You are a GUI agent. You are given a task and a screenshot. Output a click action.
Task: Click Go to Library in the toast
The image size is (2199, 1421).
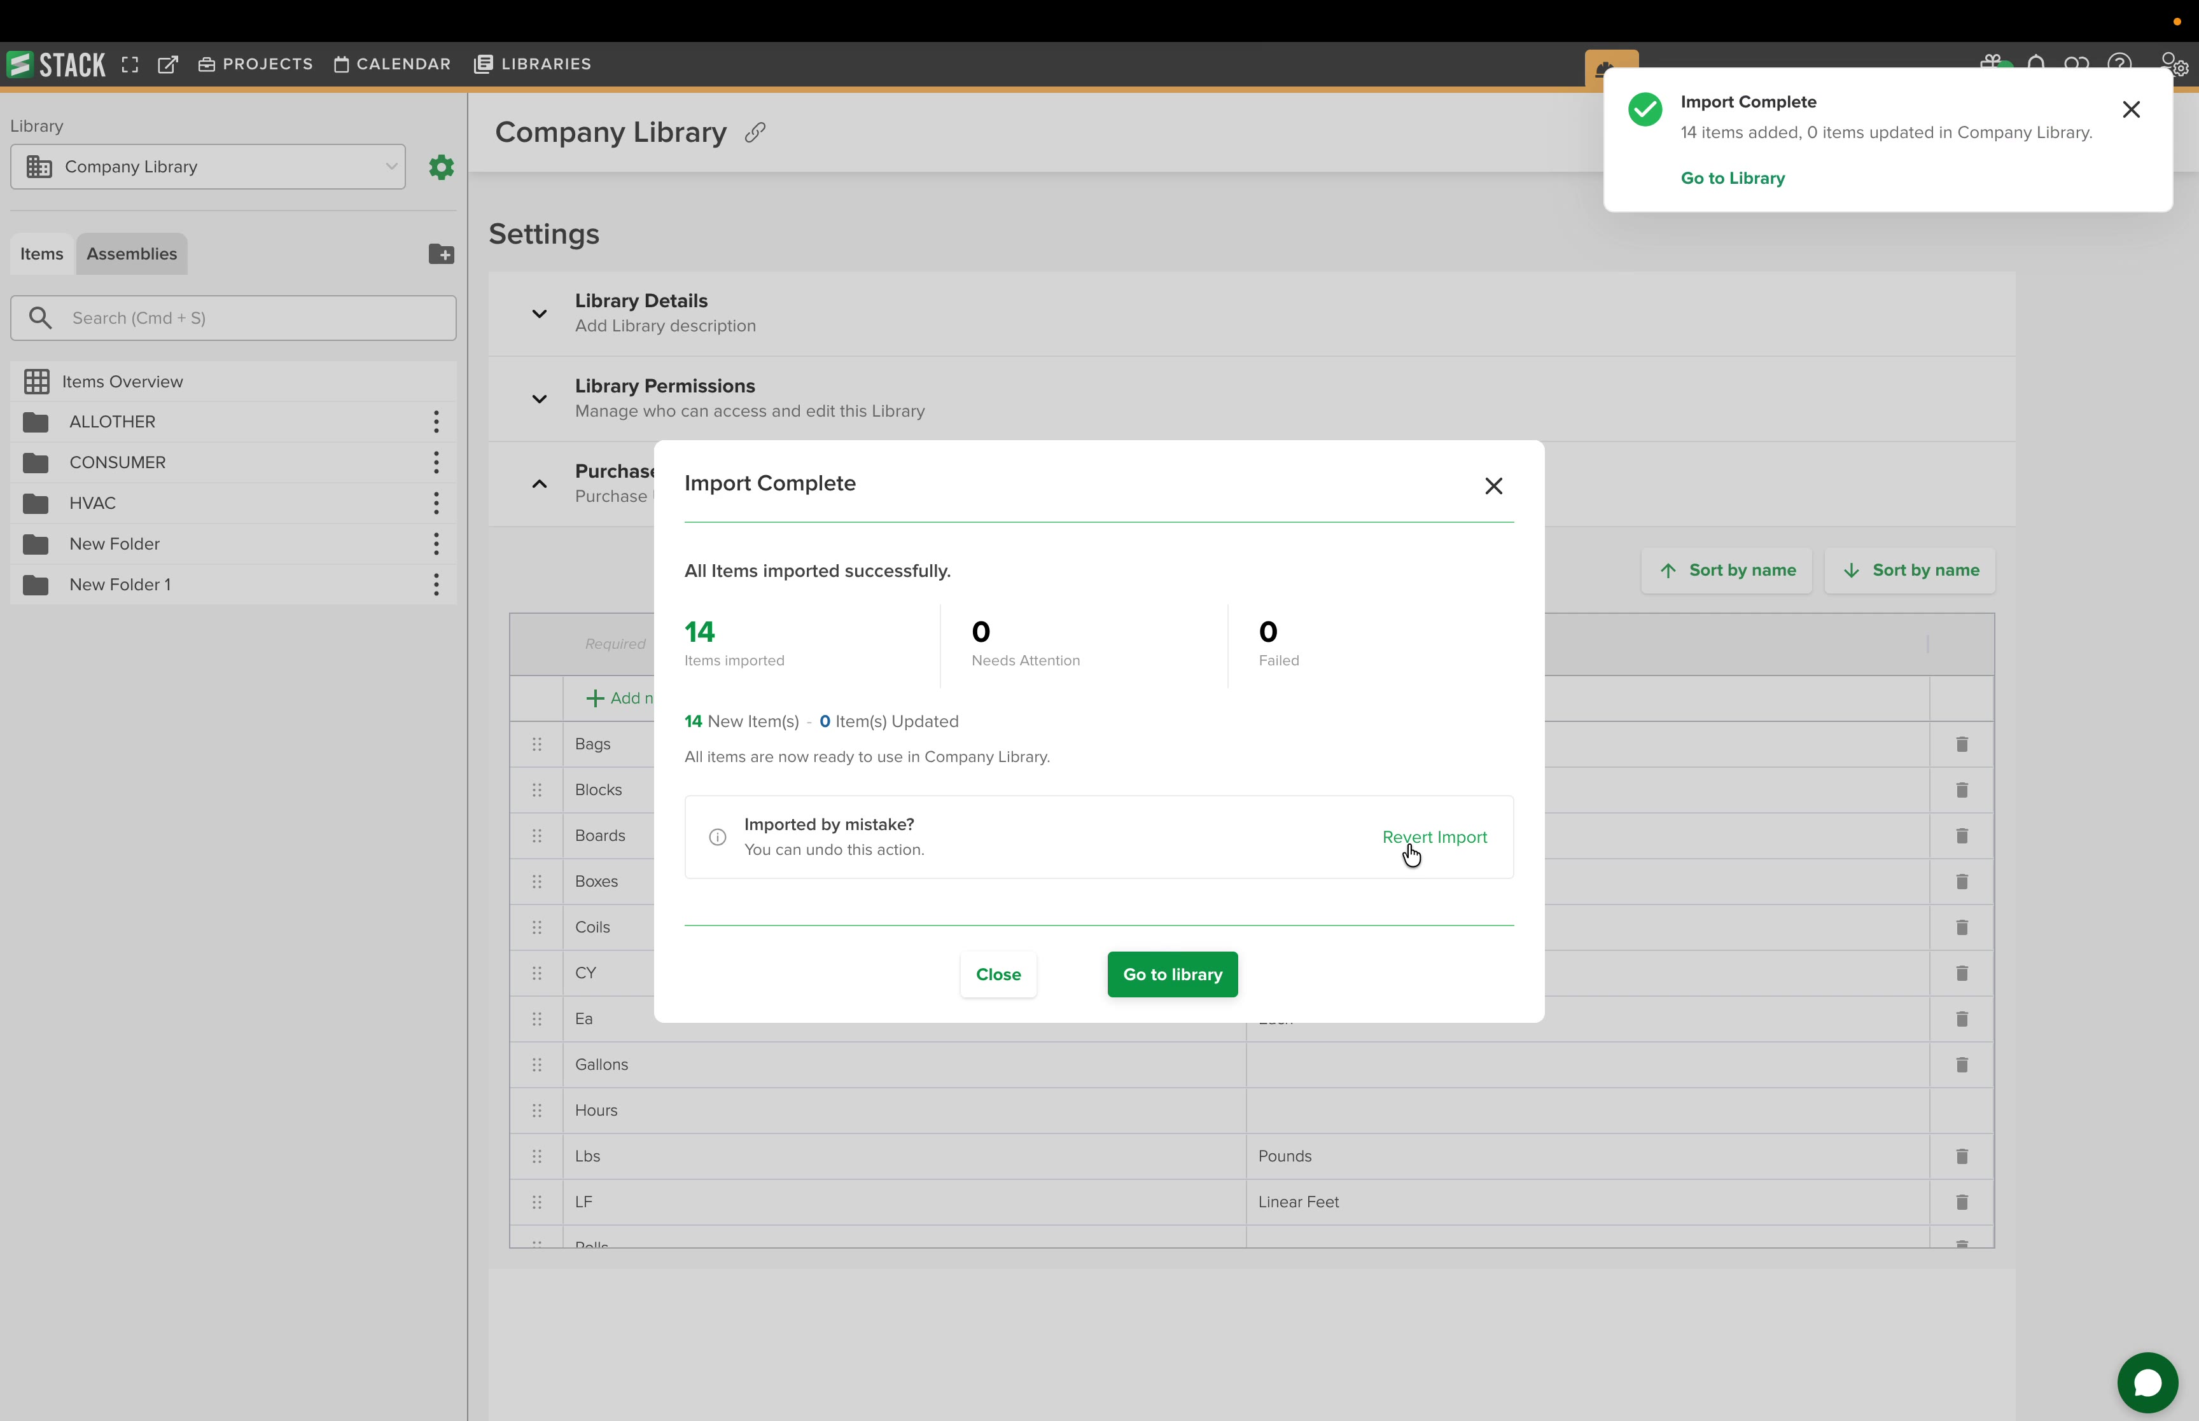coord(1732,178)
